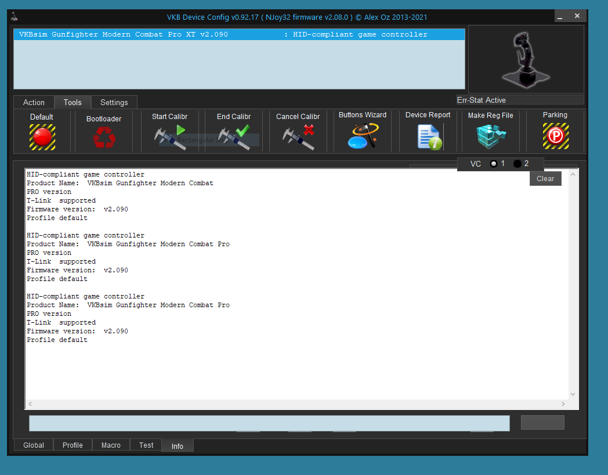608x475 pixels.
Task: Abort calibration via Cancel Calibr icon
Action: tap(298, 137)
